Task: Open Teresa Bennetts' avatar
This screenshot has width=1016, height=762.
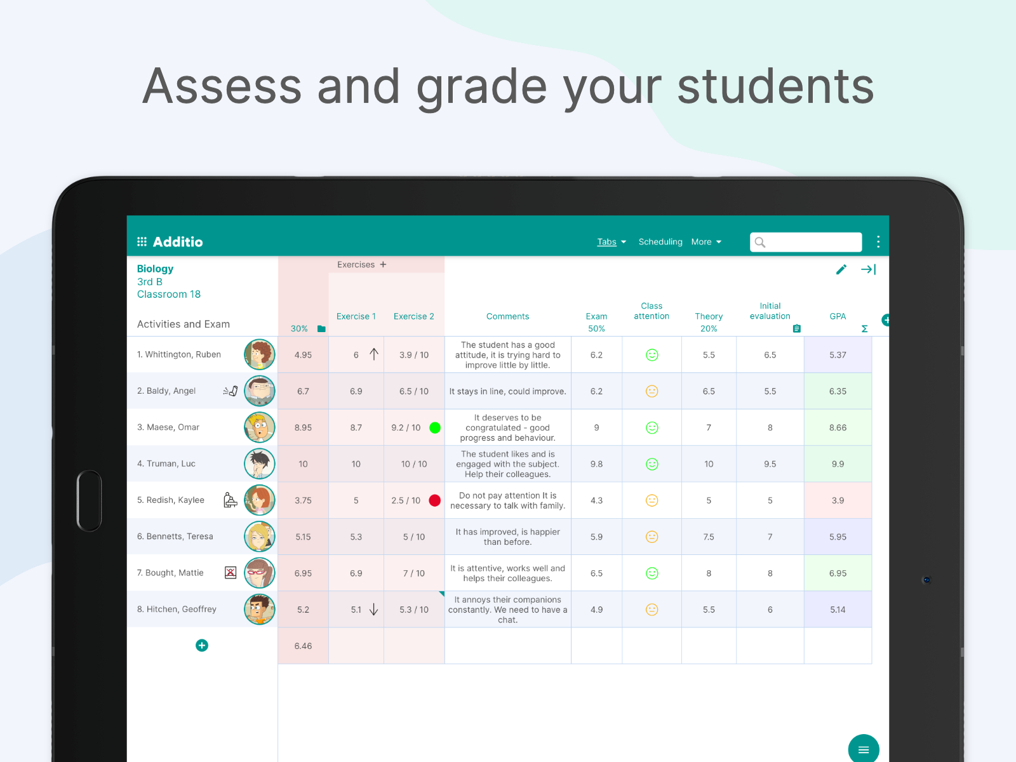Action: coord(260,537)
